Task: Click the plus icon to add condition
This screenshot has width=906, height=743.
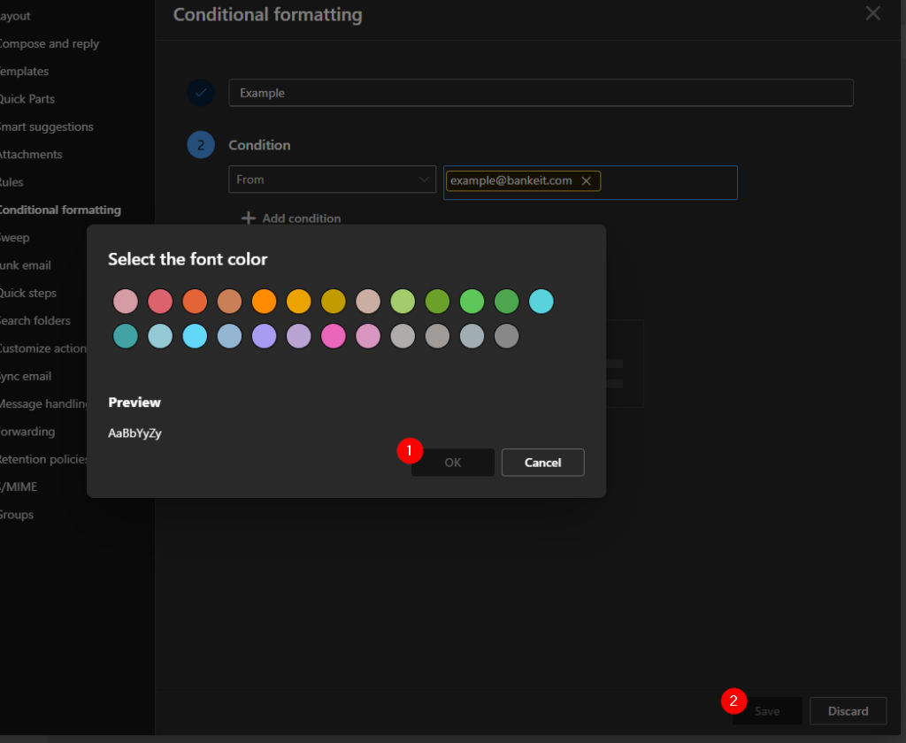Action: [249, 218]
